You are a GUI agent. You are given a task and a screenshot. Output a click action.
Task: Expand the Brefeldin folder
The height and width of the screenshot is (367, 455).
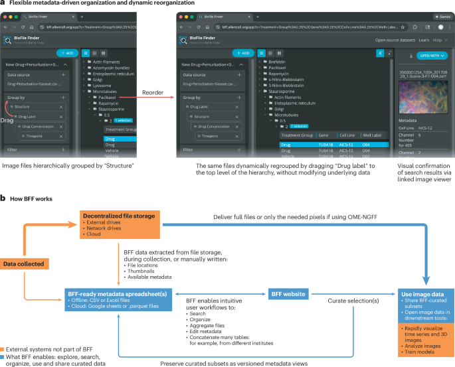coord(260,62)
